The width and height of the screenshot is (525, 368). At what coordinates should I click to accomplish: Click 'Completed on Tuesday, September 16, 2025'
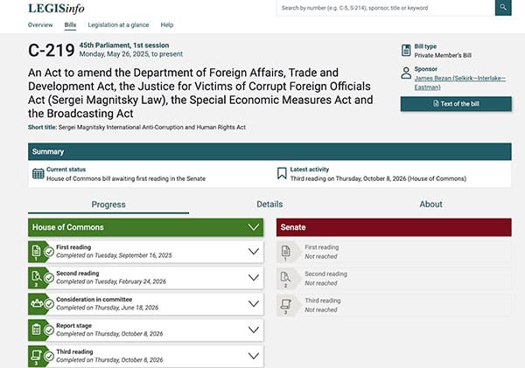pos(114,255)
